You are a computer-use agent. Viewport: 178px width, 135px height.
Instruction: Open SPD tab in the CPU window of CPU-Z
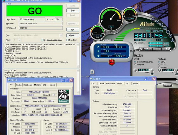point(44,85)
